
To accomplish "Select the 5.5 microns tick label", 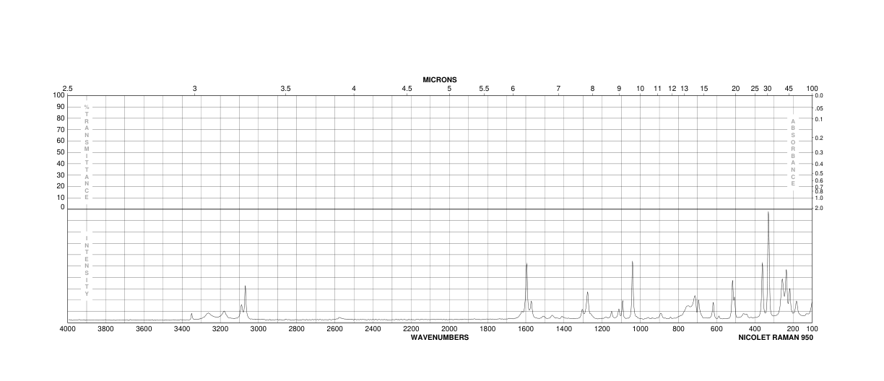I will coord(484,88).
